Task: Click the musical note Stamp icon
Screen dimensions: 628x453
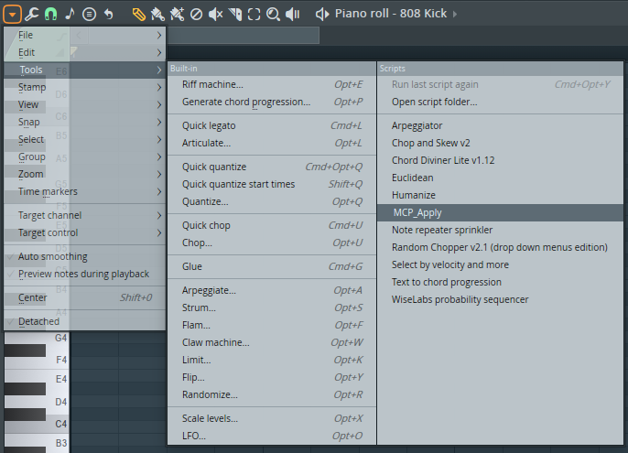Action: [70, 14]
